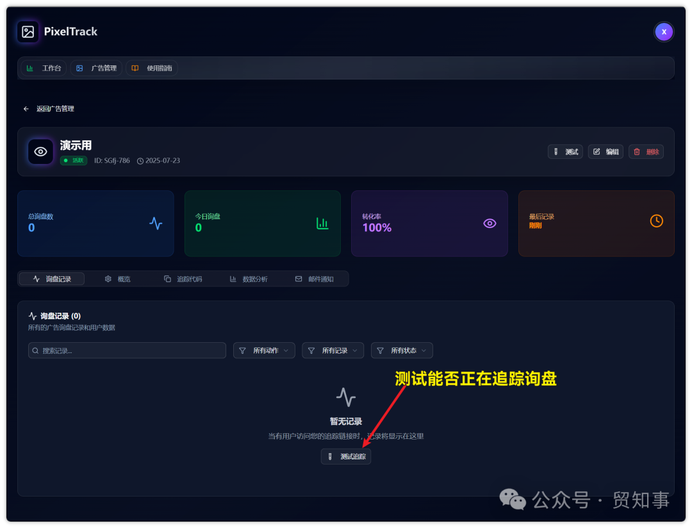692x528 pixels.
Task: Click the eye icon in 转化率 card
Action: [x=490, y=224]
